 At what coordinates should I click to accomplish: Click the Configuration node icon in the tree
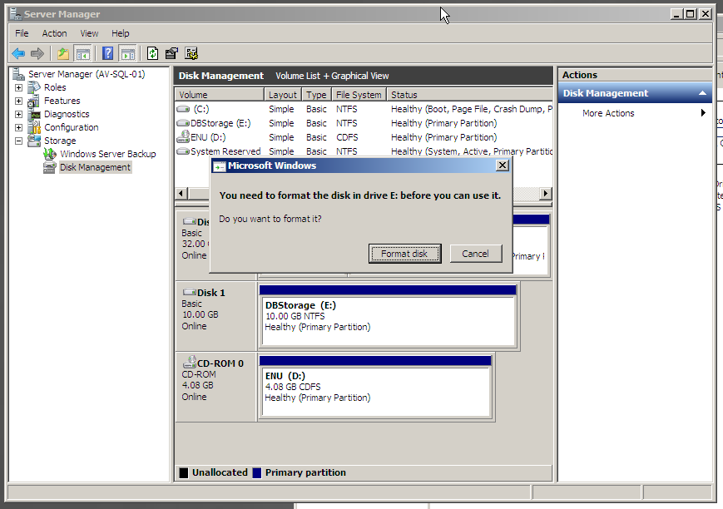click(34, 127)
